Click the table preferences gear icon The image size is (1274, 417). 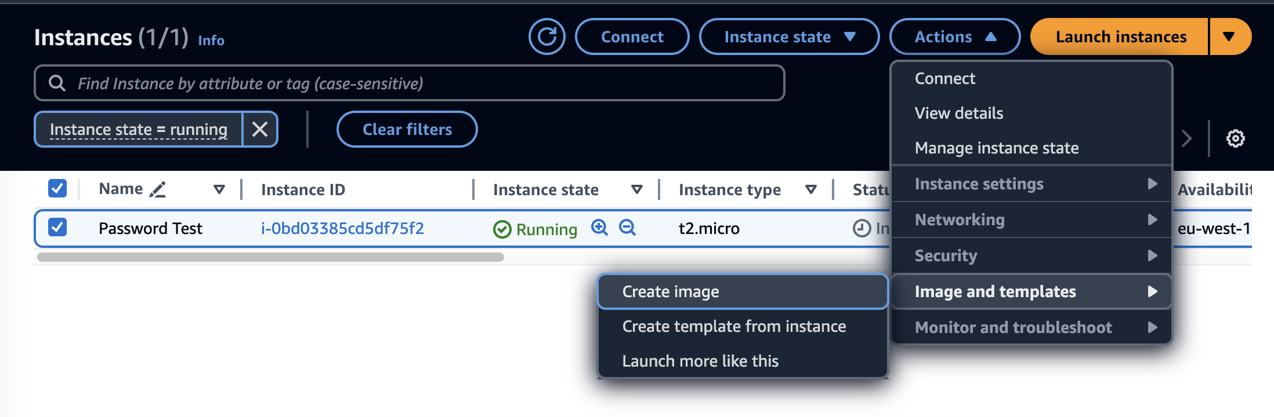pos(1235,138)
